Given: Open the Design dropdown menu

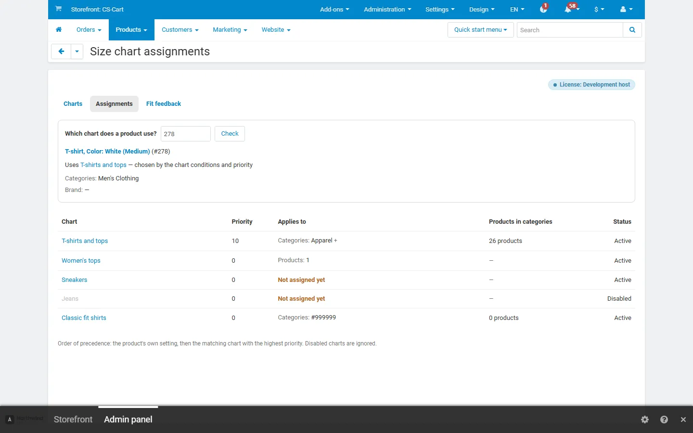Looking at the screenshot, I should pos(482,9).
